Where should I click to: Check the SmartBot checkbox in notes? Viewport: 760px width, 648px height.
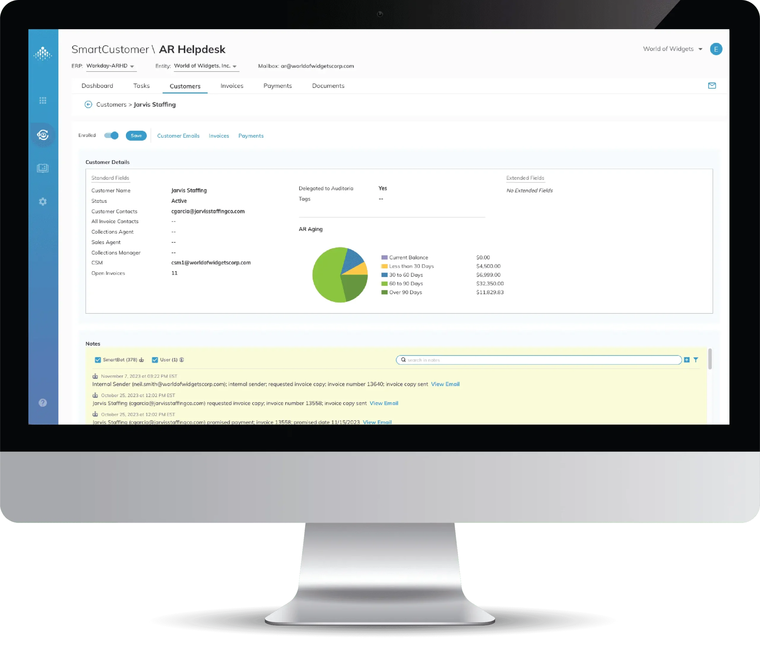tap(96, 359)
